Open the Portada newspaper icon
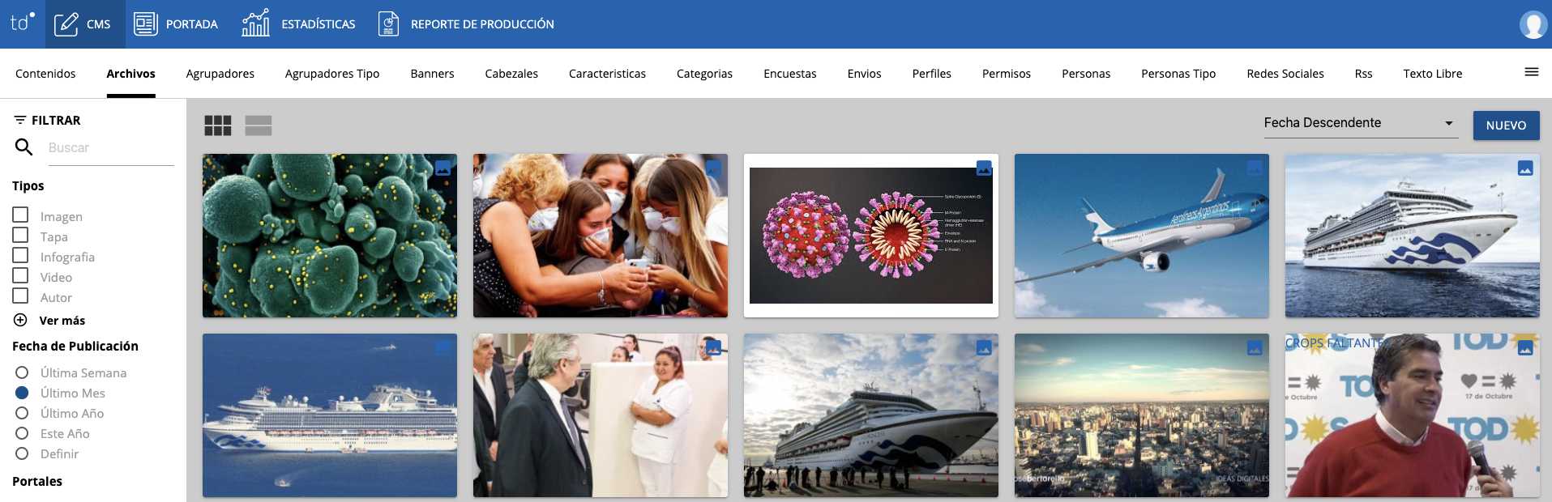This screenshot has height=502, width=1552. (x=145, y=24)
